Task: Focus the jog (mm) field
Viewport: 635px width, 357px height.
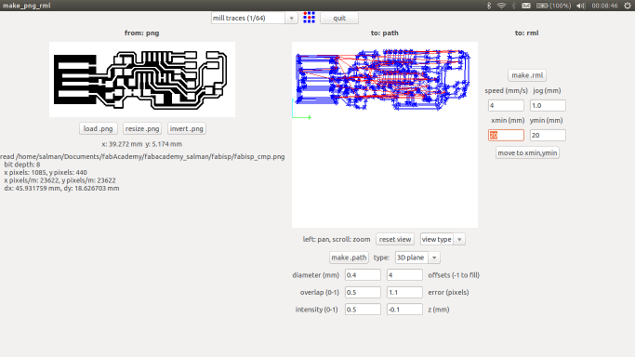Action: click(548, 105)
